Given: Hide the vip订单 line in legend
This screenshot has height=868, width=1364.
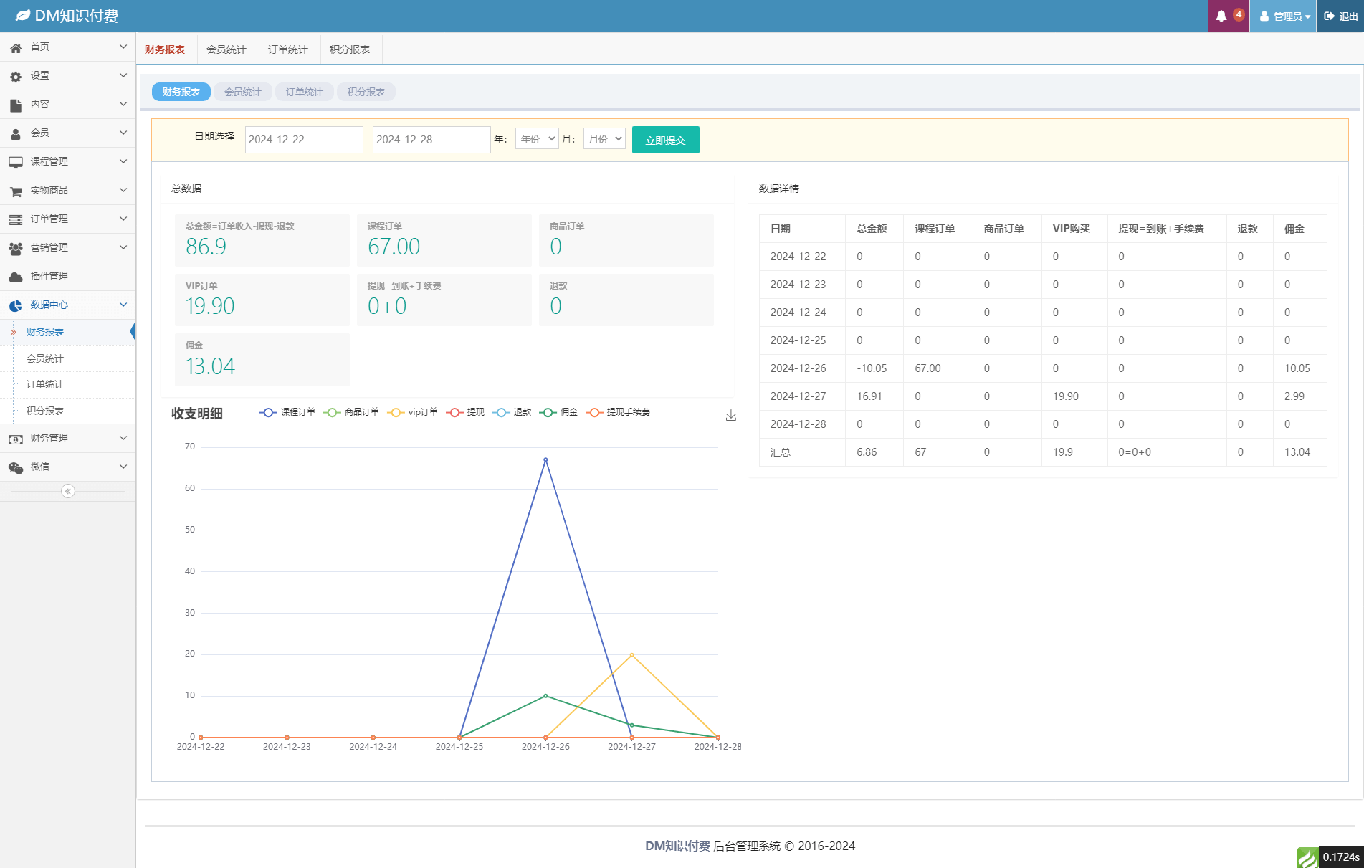Looking at the screenshot, I should (x=413, y=412).
